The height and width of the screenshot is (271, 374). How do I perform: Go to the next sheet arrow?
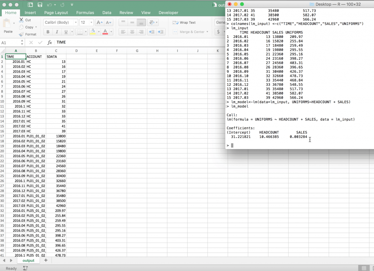tap(11, 260)
